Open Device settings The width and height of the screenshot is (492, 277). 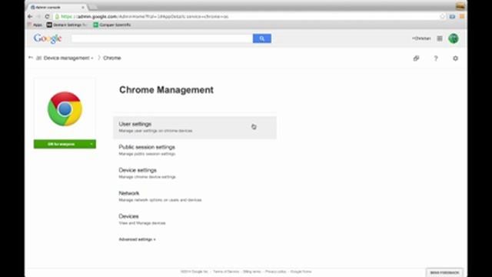[x=147, y=173]
